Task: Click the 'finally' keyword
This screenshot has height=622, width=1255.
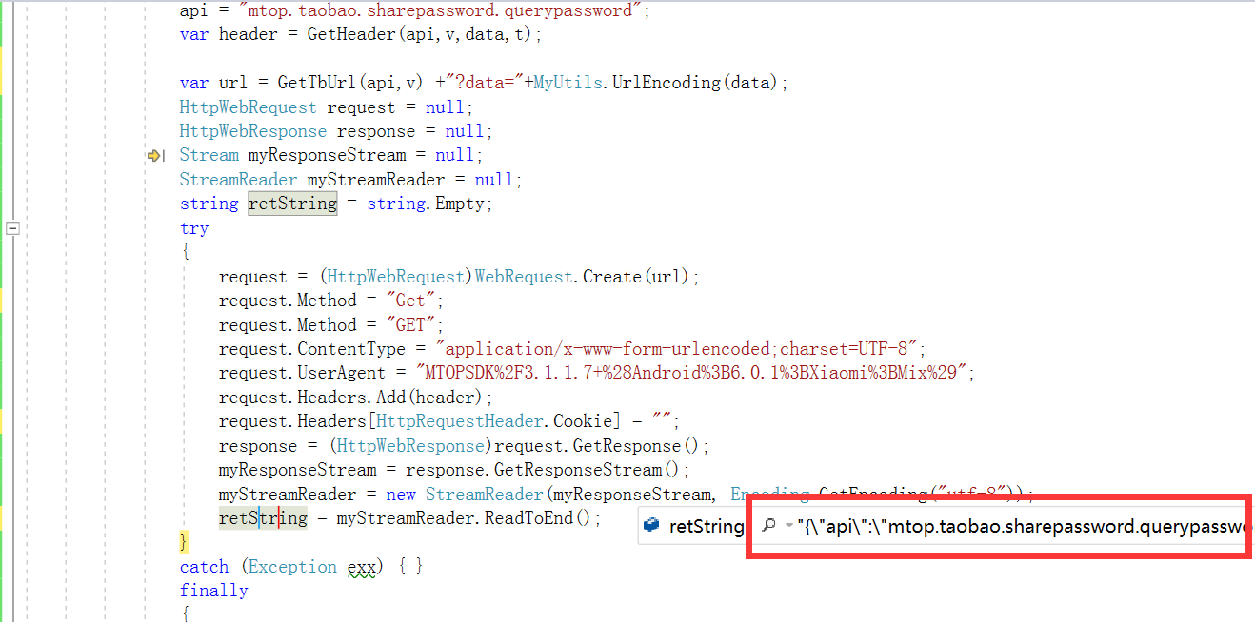Action: point(214,591)
